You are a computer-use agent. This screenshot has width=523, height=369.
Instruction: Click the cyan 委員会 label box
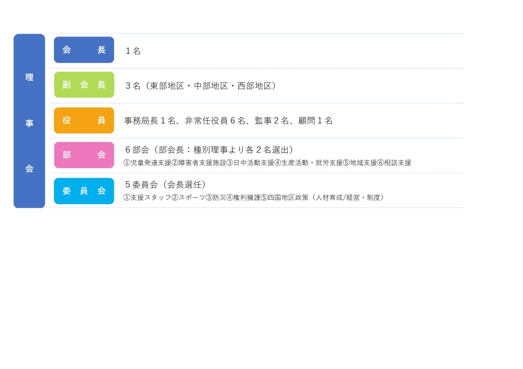[x=84, y=190]
